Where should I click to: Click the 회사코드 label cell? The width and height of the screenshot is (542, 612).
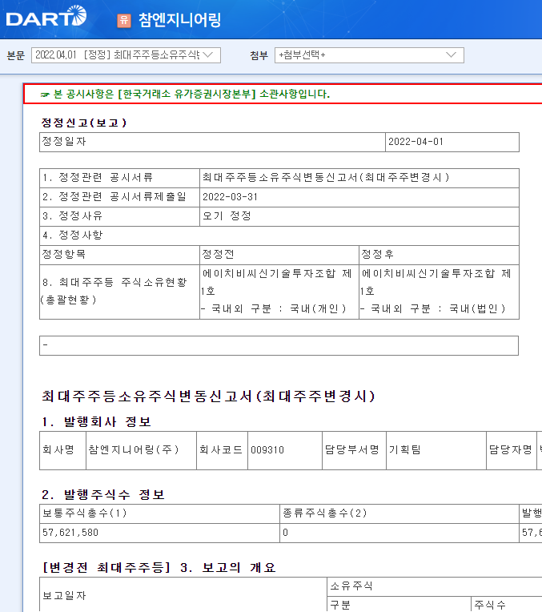coord(222,450)
